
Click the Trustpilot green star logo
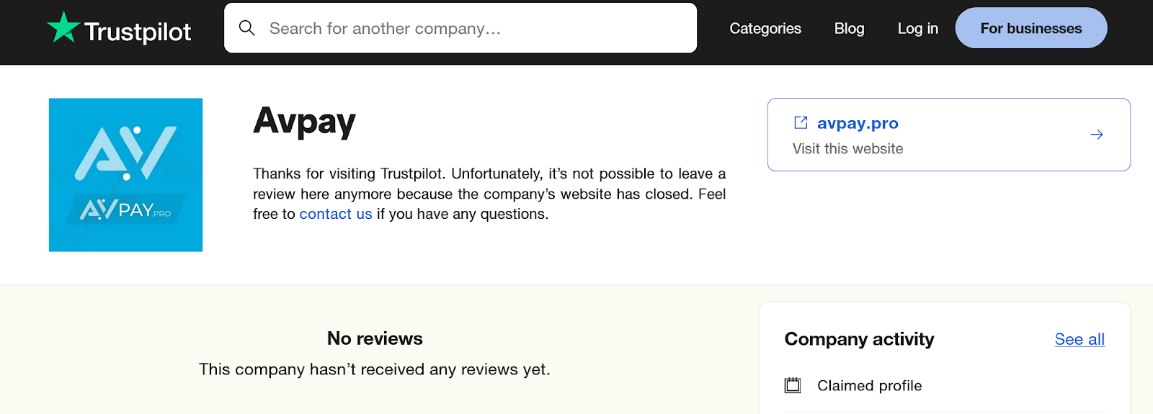coord(63,27)
